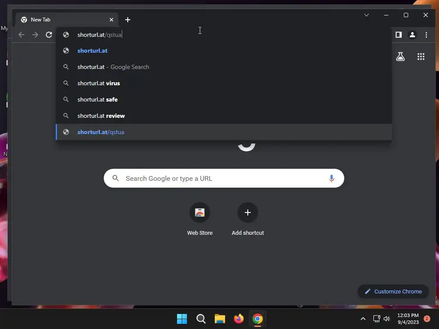439x329 pixels.
Task: Select the 'shorturl.at virus' suggestion
Action: 224,83
